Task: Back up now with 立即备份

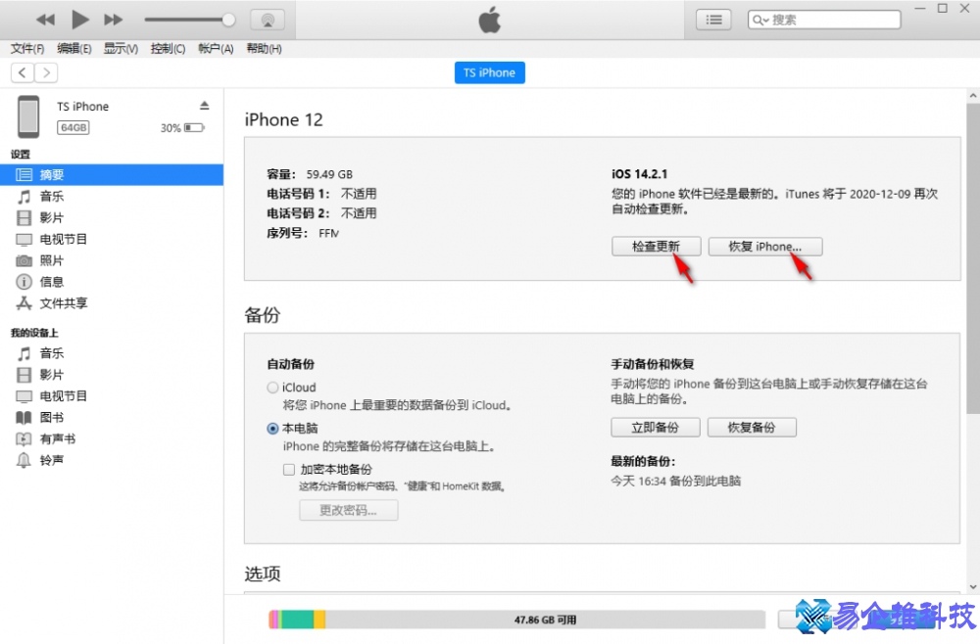Action: click(x=655, y=427)
